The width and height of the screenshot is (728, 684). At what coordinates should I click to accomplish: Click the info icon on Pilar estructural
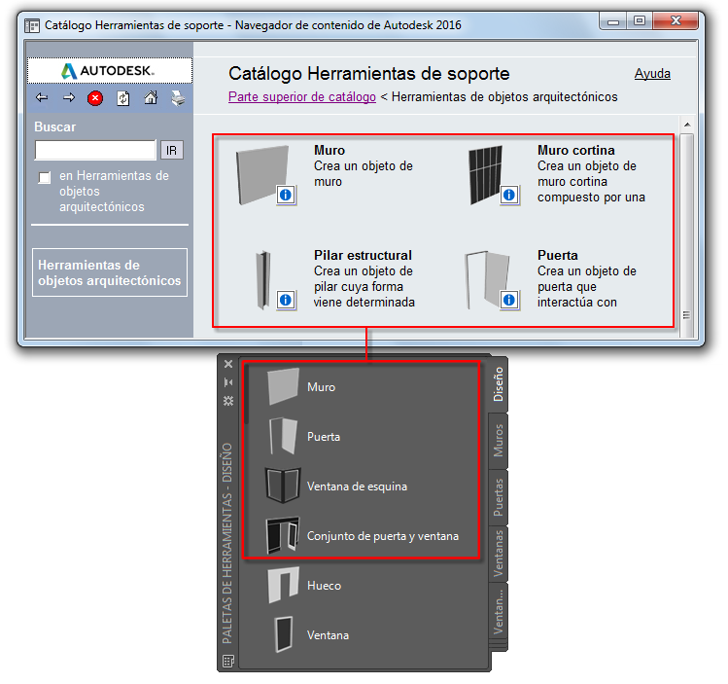pyautogui.click(x=286, y=300)
